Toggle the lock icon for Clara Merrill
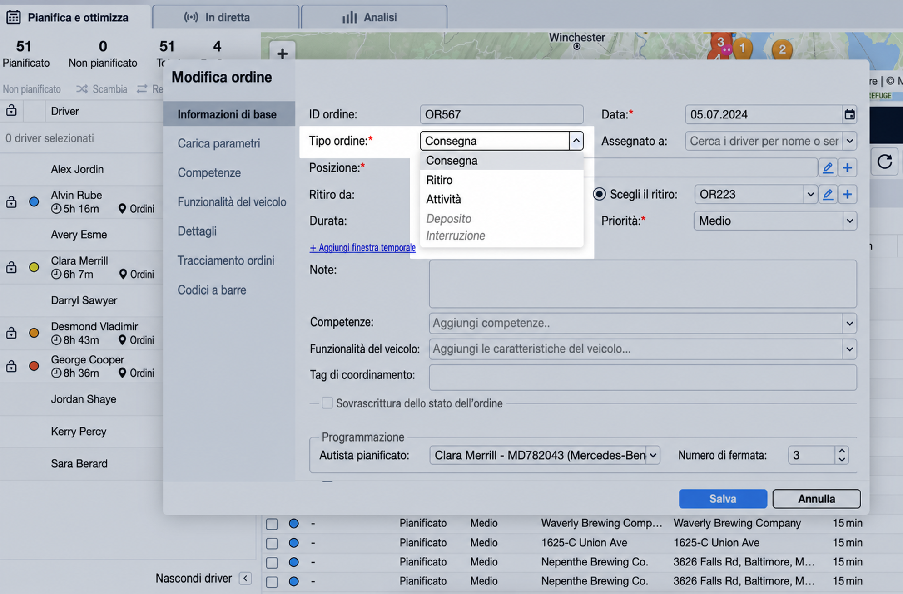The image size is (903, 594). pos(11,267)
